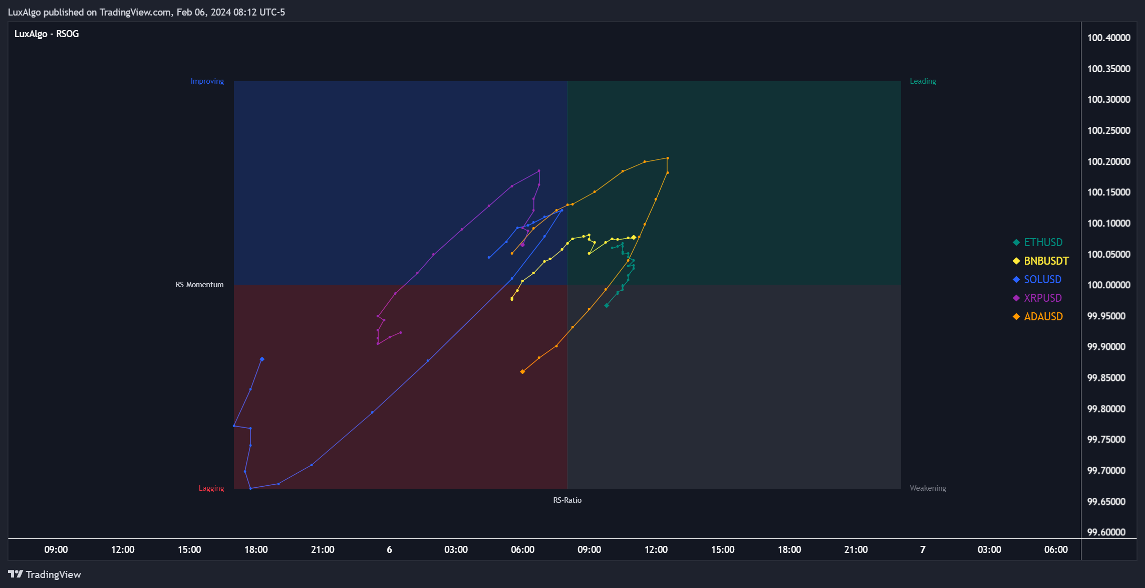Screen dimensions: 1145x588
Task: Click the BNBUSDT trail head diamond on chart
Action: (x=634, y=238)
